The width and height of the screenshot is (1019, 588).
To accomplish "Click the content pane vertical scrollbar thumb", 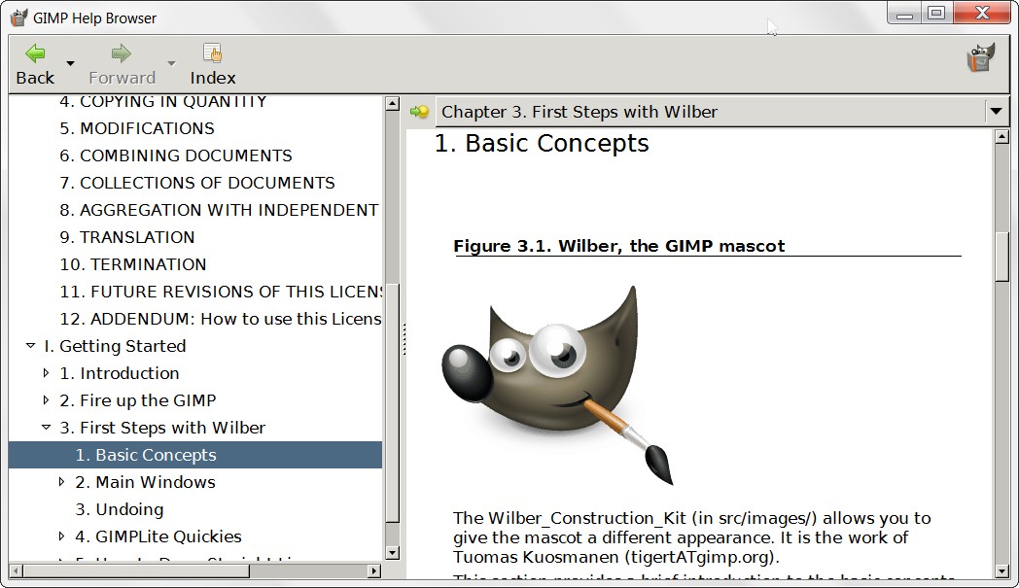I will [1001, 257].
